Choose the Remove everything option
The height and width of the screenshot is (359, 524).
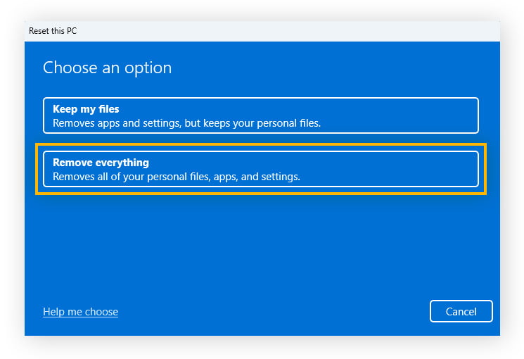[260, 169]
